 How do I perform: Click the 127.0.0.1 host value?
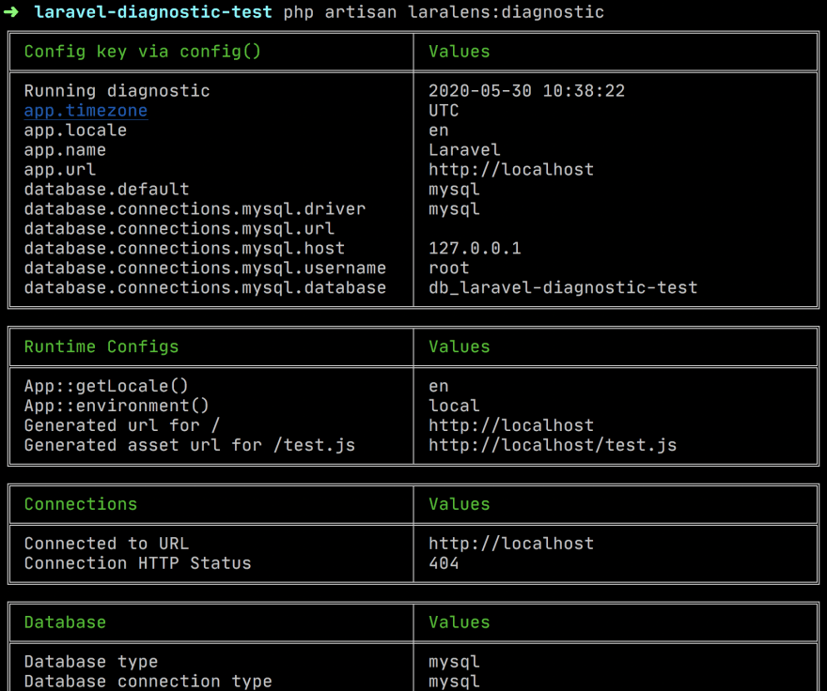tap(475, 248)
